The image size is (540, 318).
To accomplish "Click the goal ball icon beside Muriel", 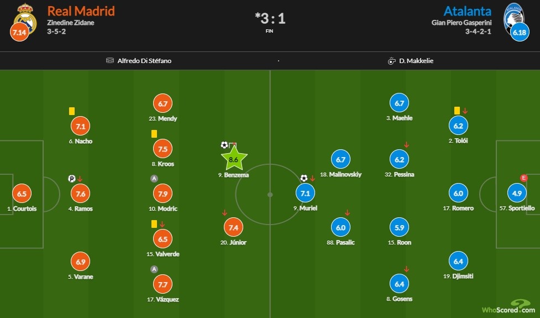I will pyautogui.click(x=304, y=178).
